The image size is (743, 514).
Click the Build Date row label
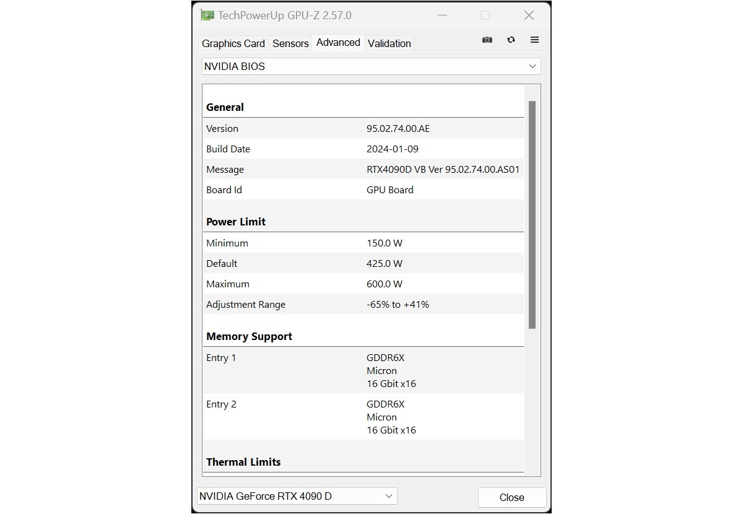228,149
